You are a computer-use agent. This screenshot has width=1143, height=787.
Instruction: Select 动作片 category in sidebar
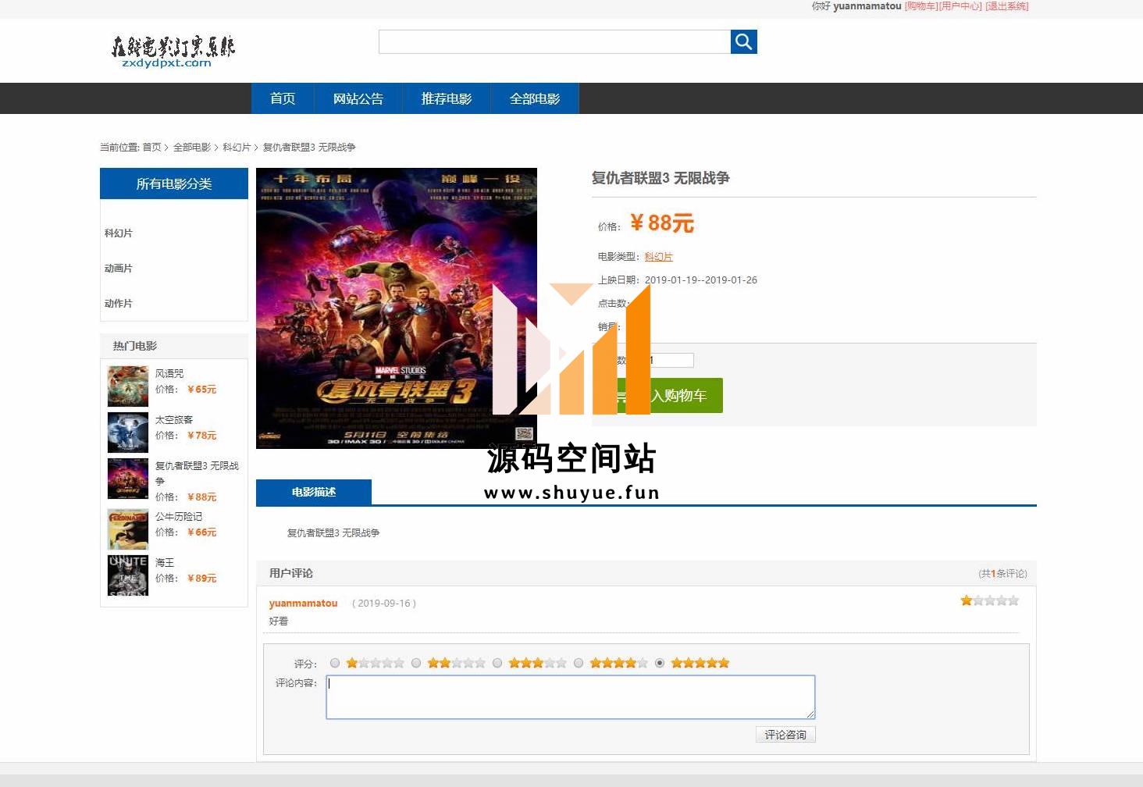point(119,304)
